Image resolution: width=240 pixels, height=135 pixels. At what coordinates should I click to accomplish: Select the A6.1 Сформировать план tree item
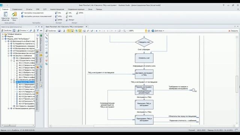pyautogui.click(x=25, y=58)
